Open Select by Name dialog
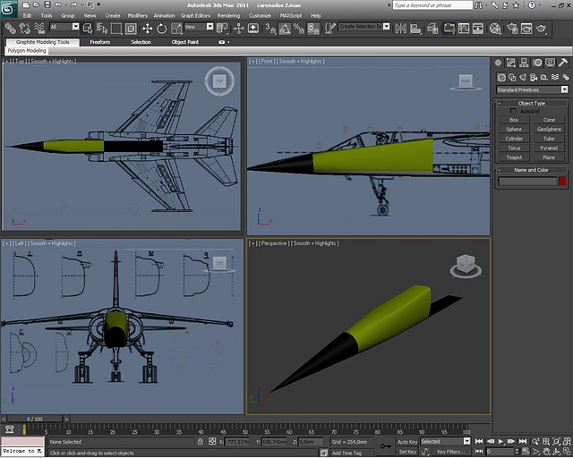The height and width of the screenshot is (458, 573). (x=102, y=28)
